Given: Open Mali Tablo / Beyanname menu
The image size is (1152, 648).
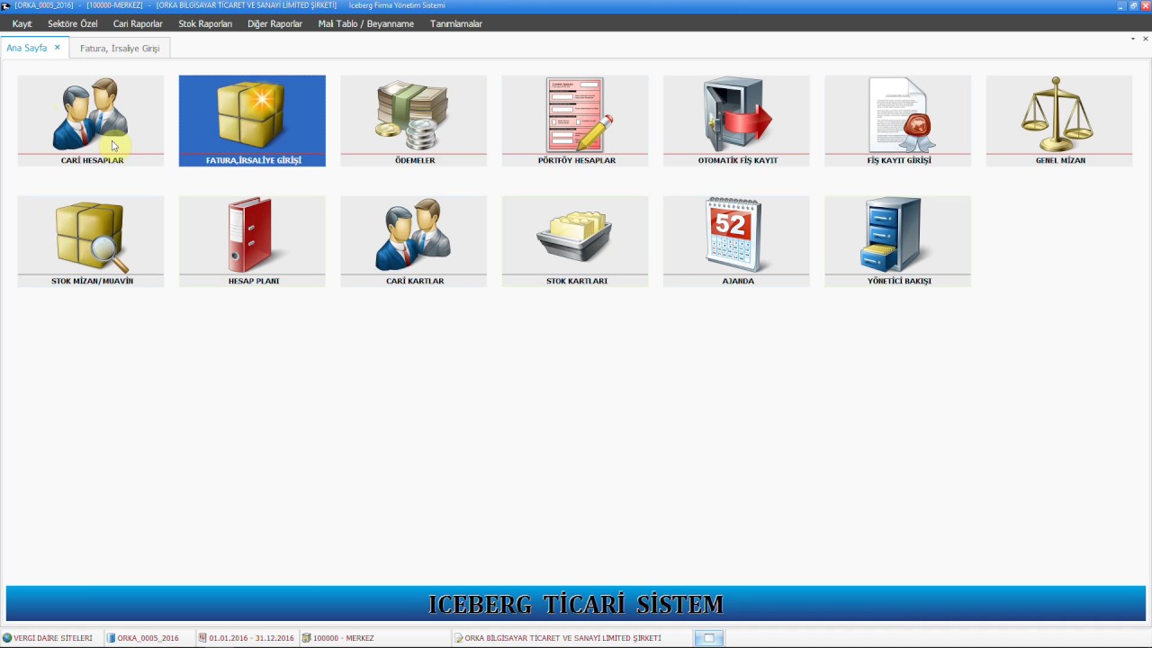Looking at the screenshot, I should [366, 24].
